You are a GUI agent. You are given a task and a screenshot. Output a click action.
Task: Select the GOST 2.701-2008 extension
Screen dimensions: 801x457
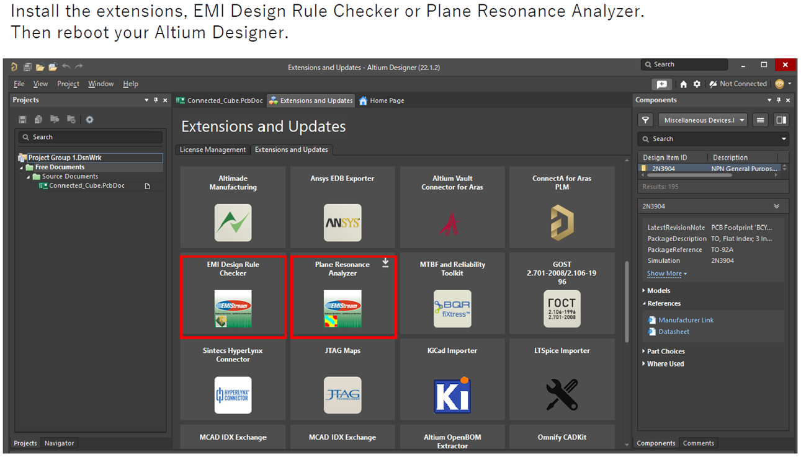click(x=562, y=293)
